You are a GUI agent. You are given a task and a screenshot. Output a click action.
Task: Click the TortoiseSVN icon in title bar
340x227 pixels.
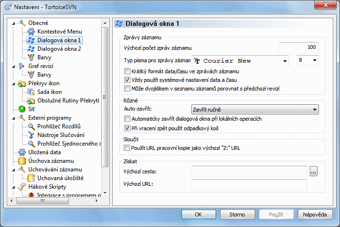[8, 7]
